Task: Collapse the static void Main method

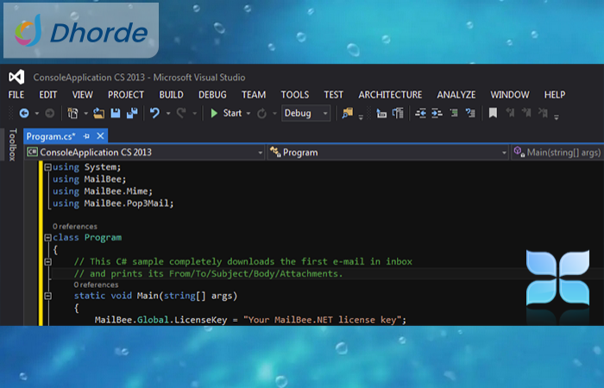Action: (x=47, y=296)
